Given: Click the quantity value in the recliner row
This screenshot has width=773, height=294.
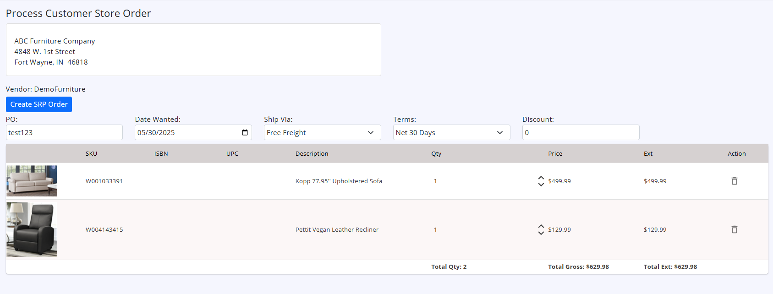Looking at the screenshot, I should pyautogui.click(x=435, y=230).
